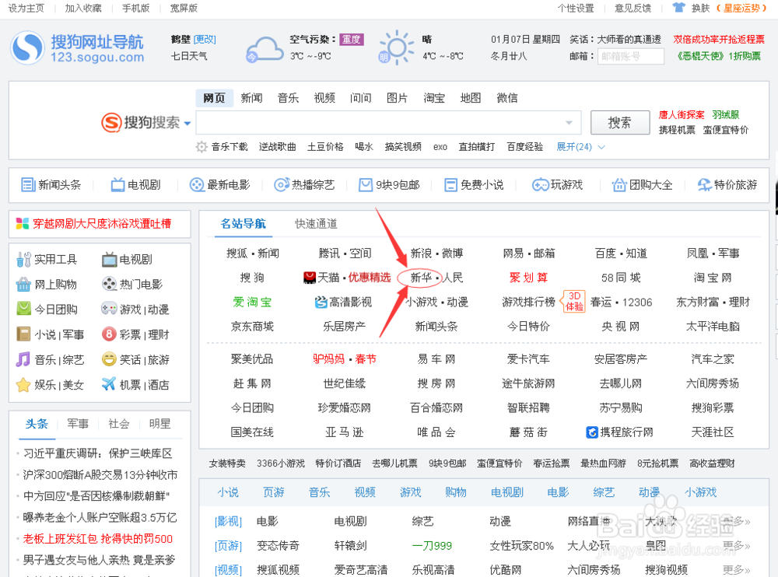Viewport: 778px width, 577px height.
Task: Open search box suggestion dropdown arrow
Action: (x=569, y=123)
